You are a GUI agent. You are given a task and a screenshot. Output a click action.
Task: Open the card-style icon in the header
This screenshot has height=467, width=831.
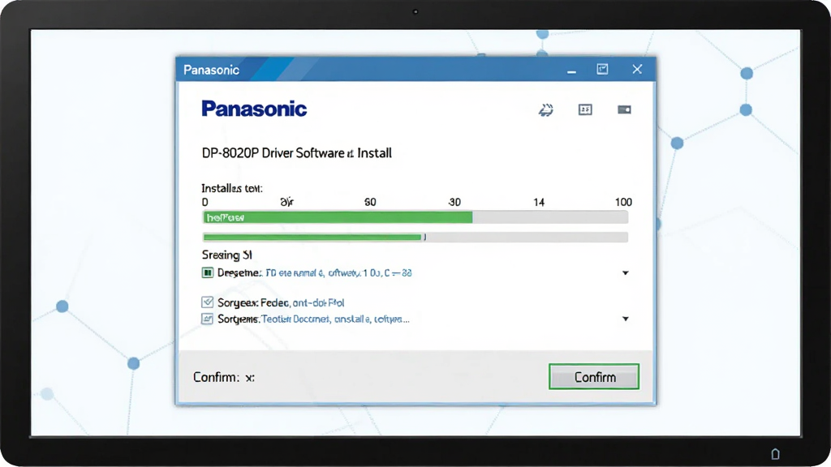click(x=585, y=109)
